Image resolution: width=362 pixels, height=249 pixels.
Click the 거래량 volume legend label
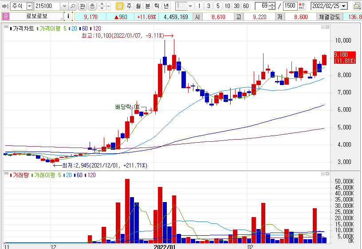[20, 175]
